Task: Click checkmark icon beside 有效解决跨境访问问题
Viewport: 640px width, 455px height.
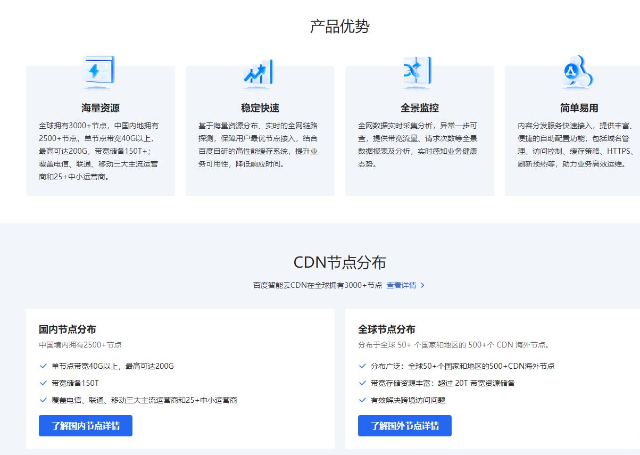Action: pos(362,400)
